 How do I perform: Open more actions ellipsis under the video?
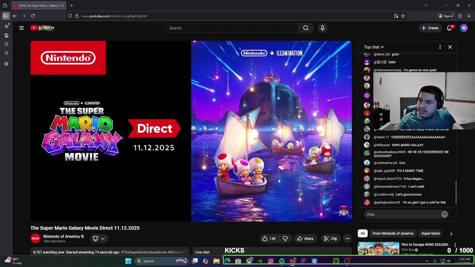[347, 238]
